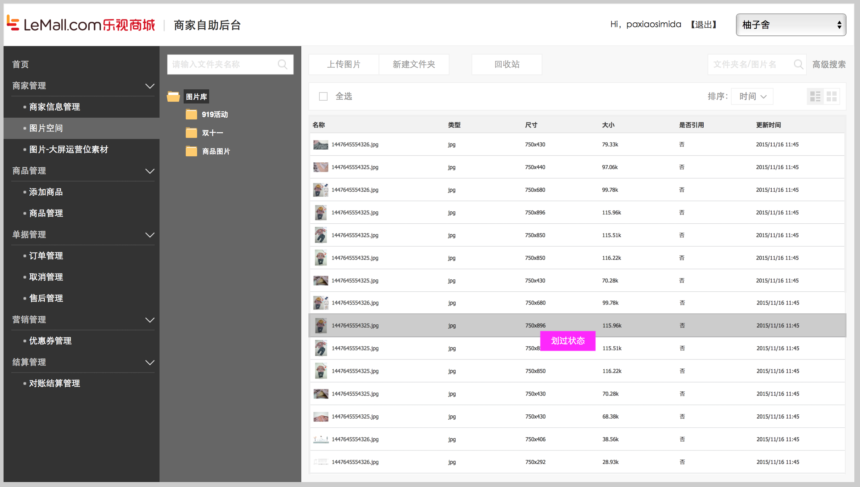The image size is (860, 487).
Task: Switch to list view layout icon
Action: [815, 96]
